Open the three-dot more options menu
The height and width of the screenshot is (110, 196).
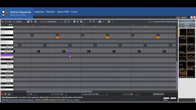(112, 22)
